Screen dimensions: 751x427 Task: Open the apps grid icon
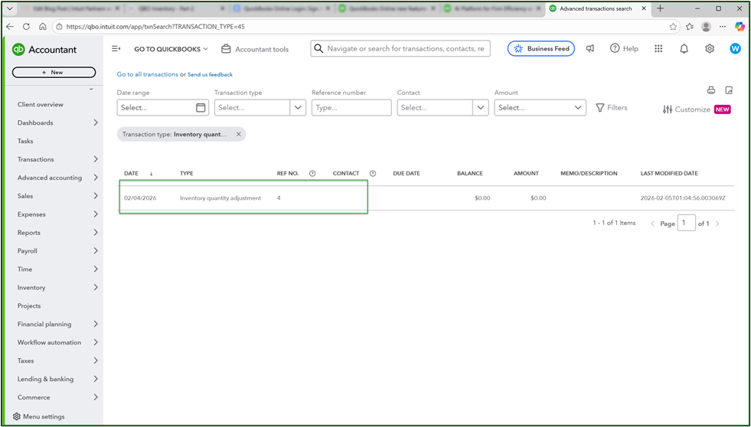(x=658, y=49)
